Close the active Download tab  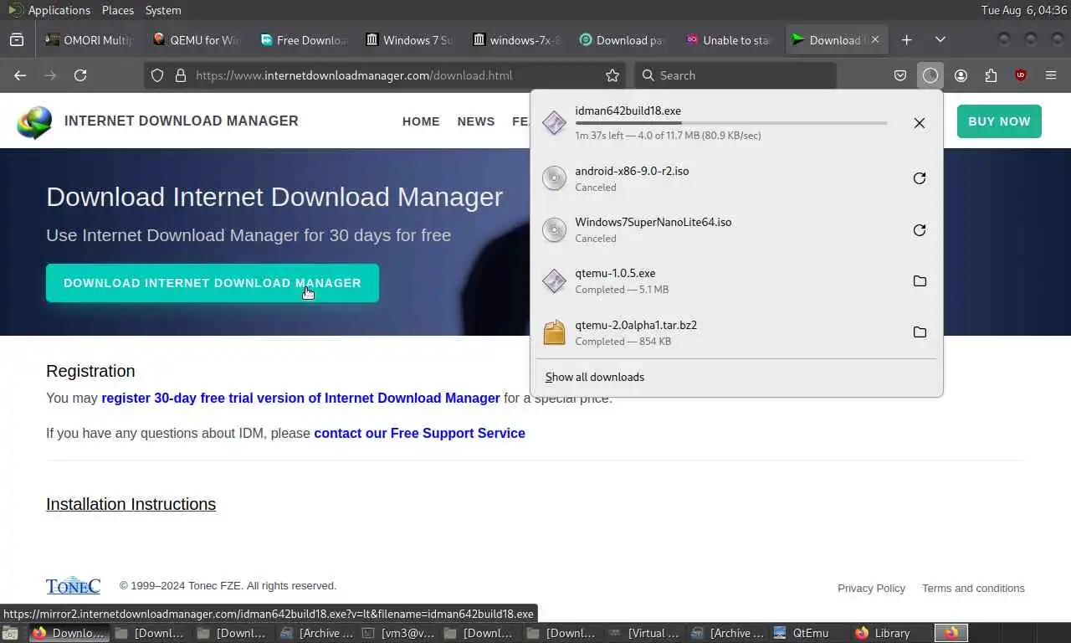(x=875, y=39)
